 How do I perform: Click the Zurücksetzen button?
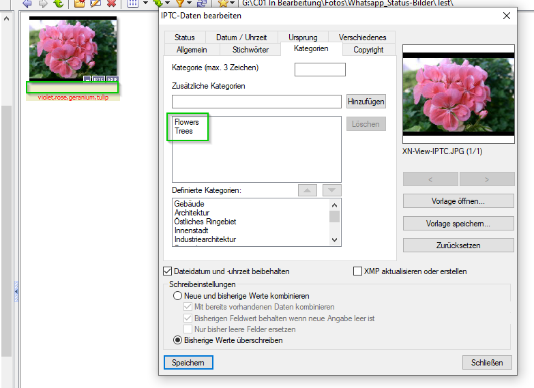coord(458,245)
